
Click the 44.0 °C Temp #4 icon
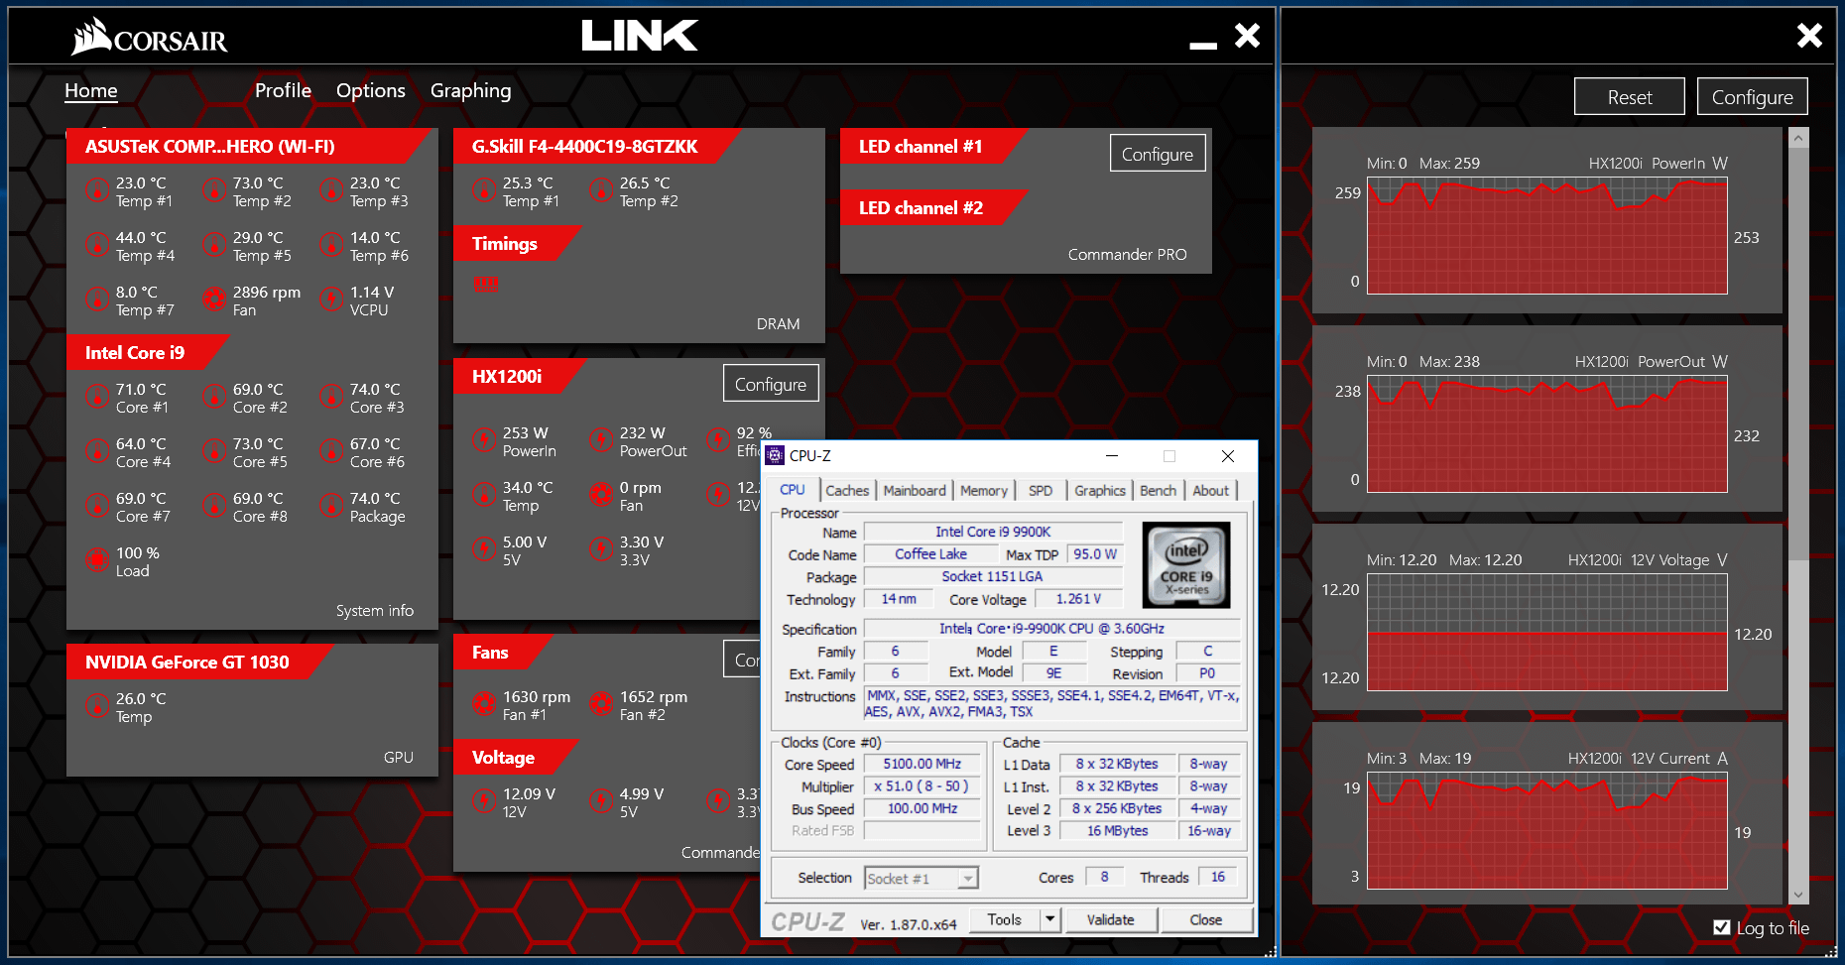coord(96,245)
